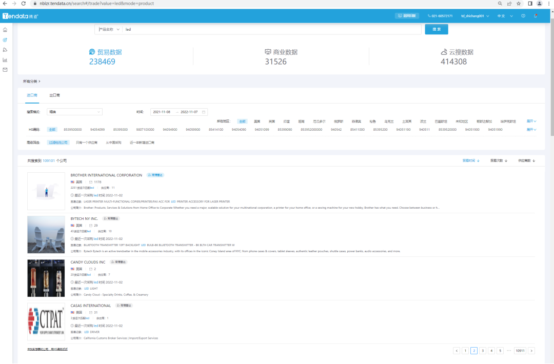Open the td_shichang001 account dropdown
Viewport: 554px width, 364px height.
475,16
